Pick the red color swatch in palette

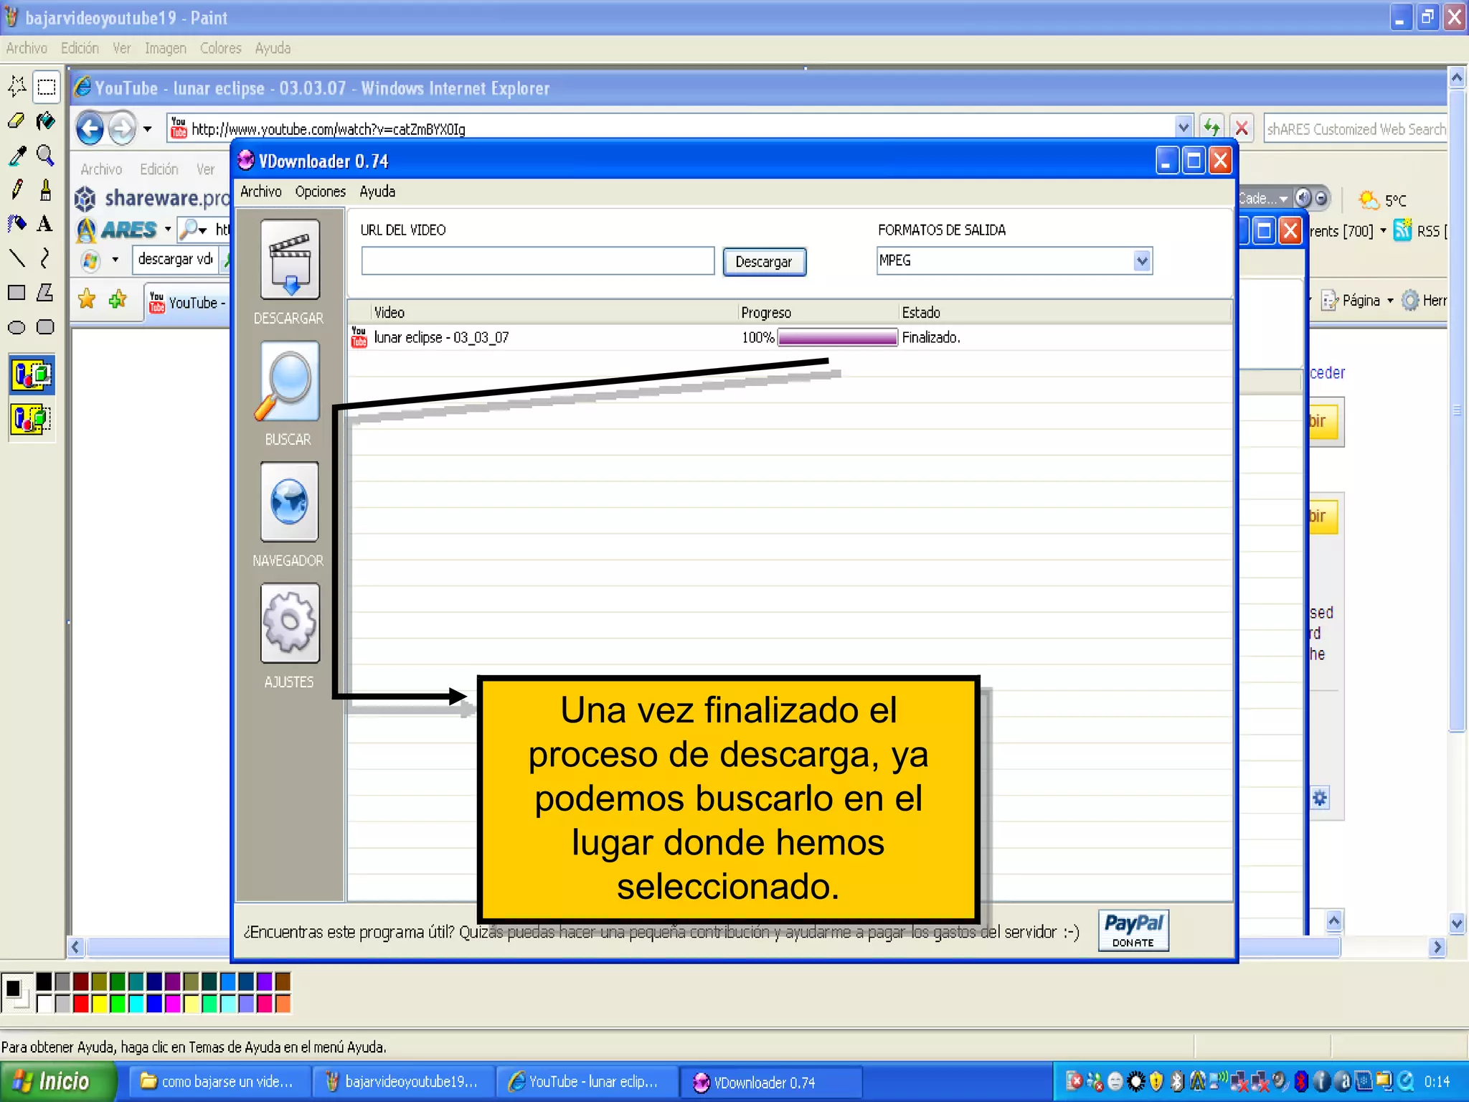coord(81,1003)
